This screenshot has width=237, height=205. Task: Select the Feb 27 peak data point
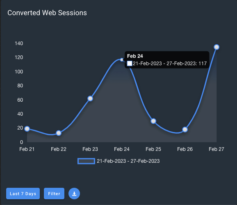[x=216, y=47]
